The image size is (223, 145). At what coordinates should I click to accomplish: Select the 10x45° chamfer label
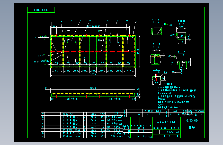point(172,35)
